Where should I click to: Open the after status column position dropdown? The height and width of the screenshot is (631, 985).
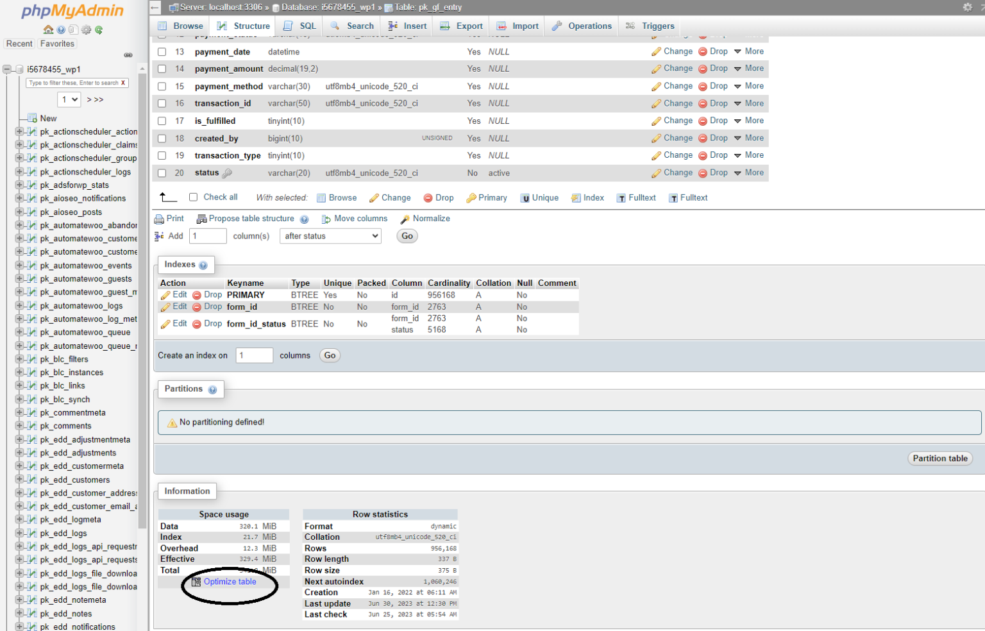[x=330, y=236]
